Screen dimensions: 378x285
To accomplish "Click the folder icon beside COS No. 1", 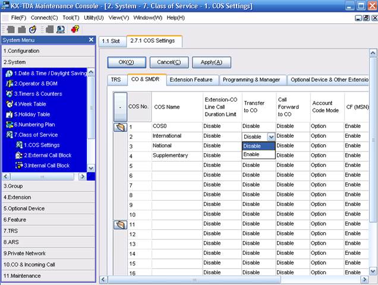I will (120, 127).
